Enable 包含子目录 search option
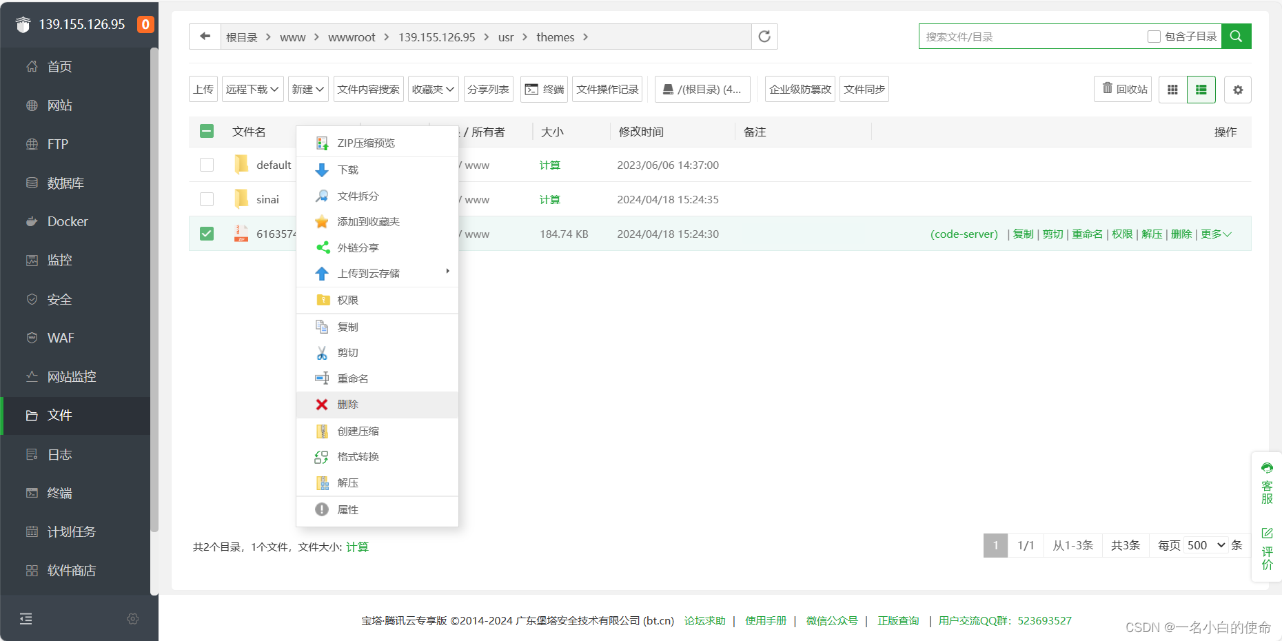 [1154, 37]
